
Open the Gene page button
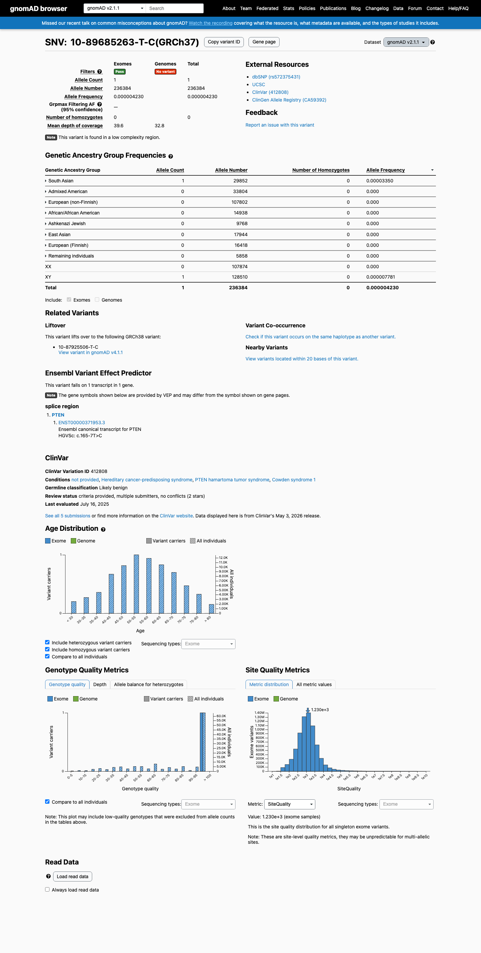(x=264, y=42)
